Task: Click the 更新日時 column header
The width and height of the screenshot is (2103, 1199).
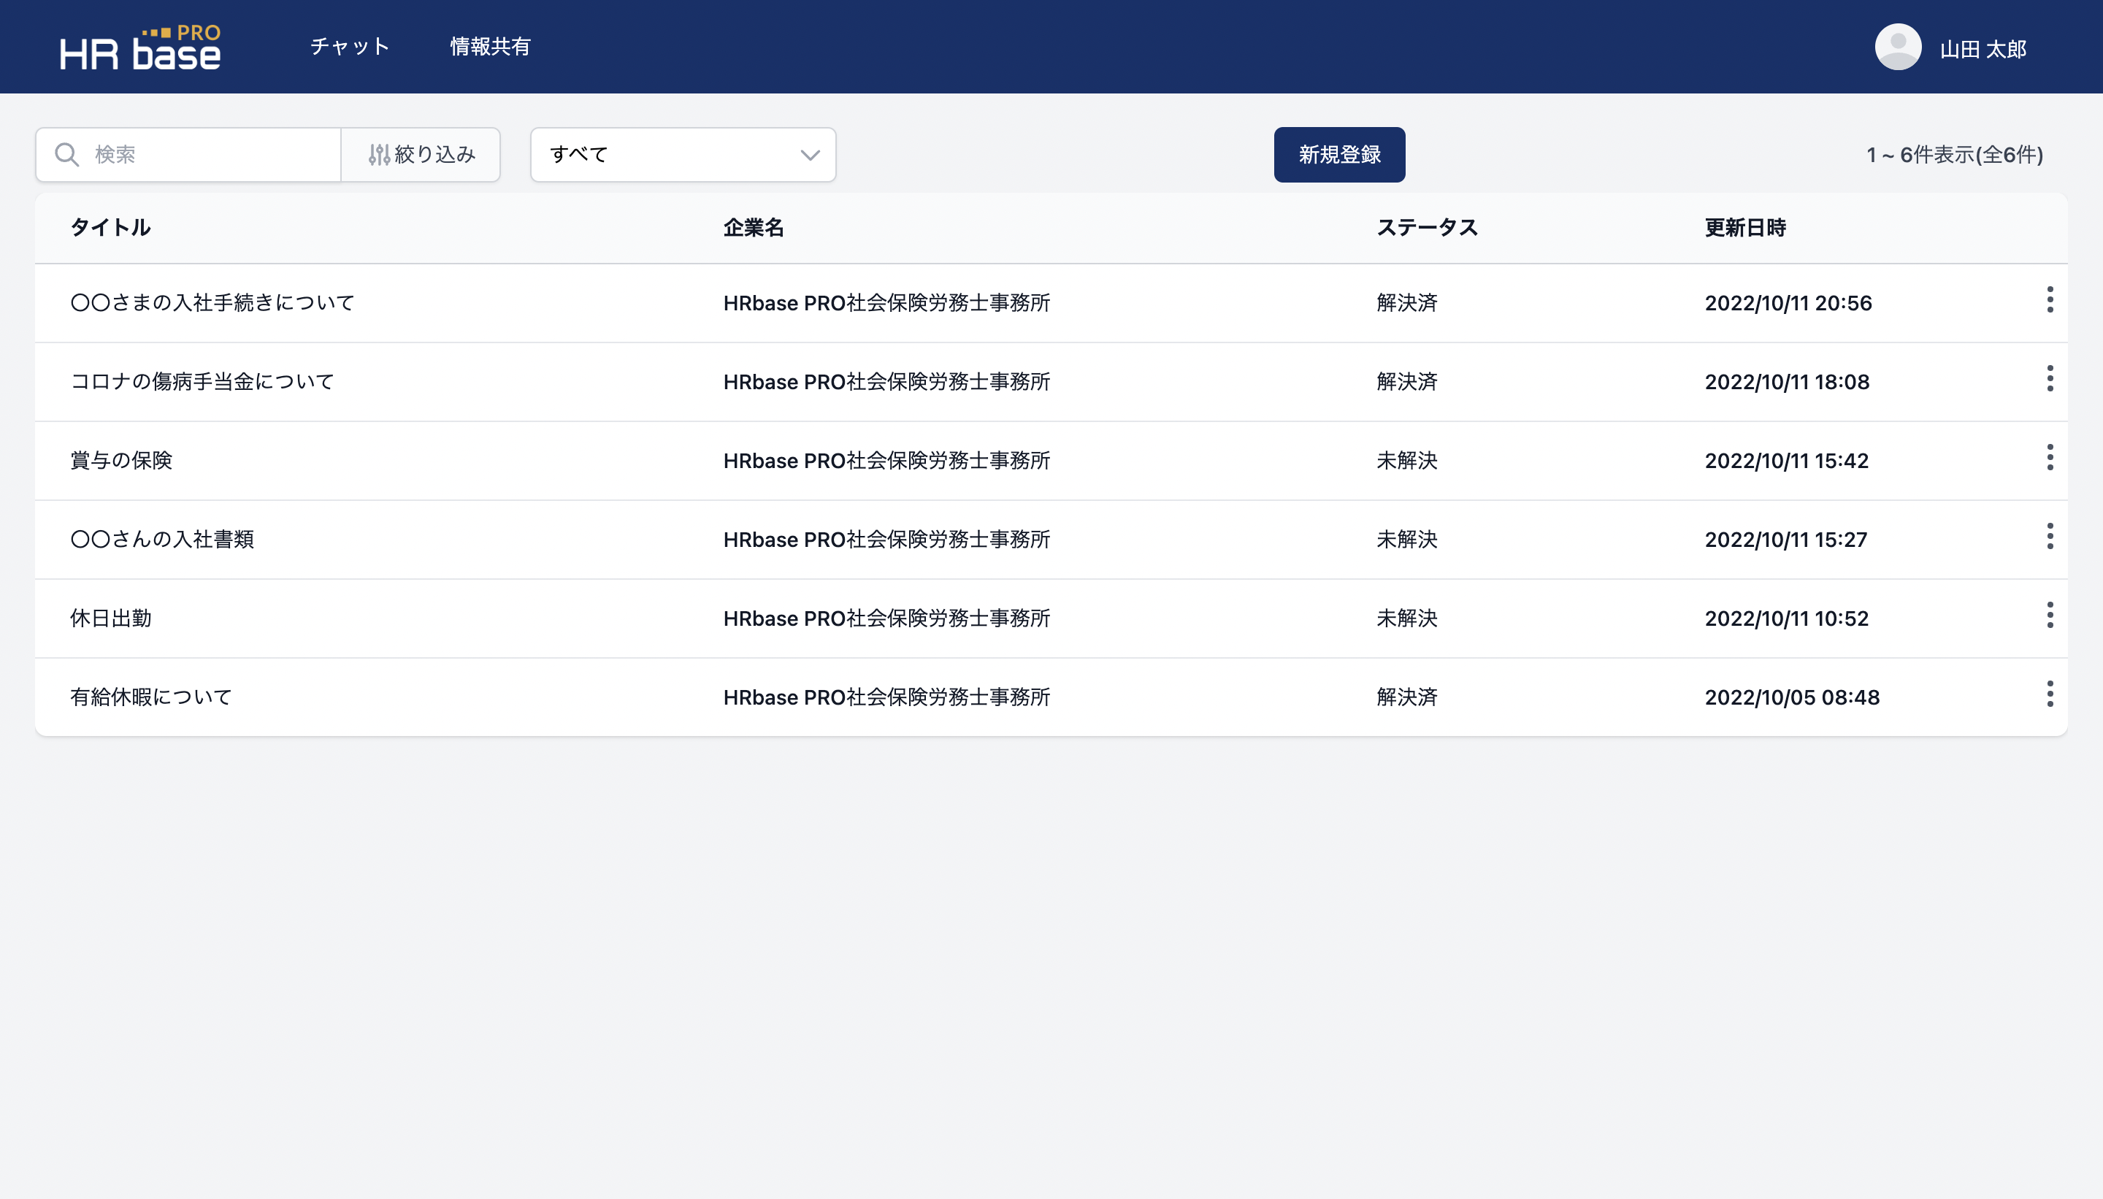Action: click(x=1744, y=228)
